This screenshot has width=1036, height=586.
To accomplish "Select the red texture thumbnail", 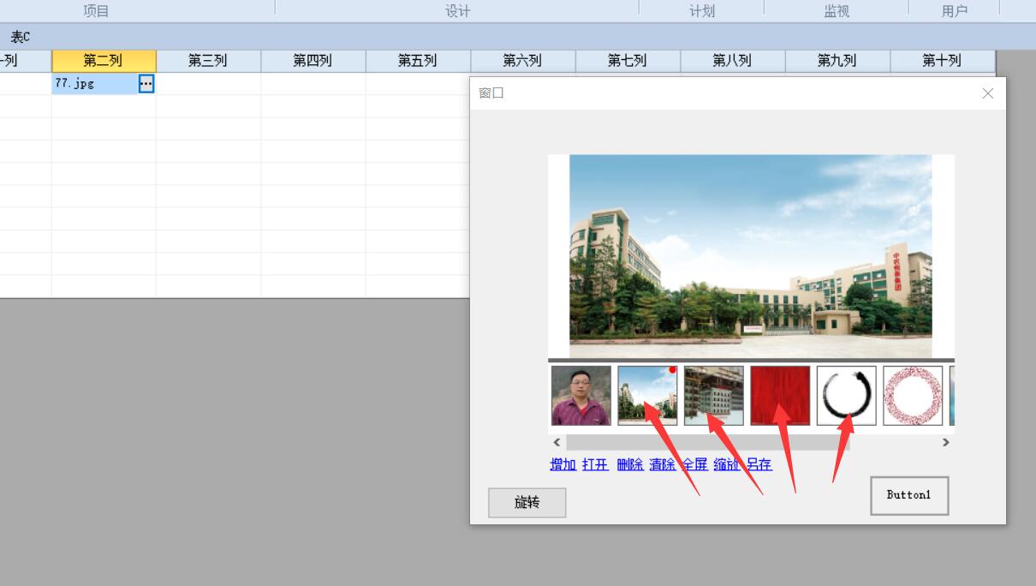I will coord(780,396).
